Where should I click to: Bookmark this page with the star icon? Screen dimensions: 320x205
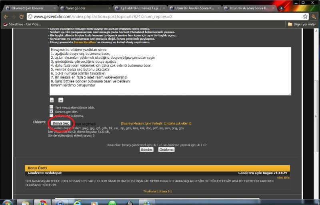[305, 16]
